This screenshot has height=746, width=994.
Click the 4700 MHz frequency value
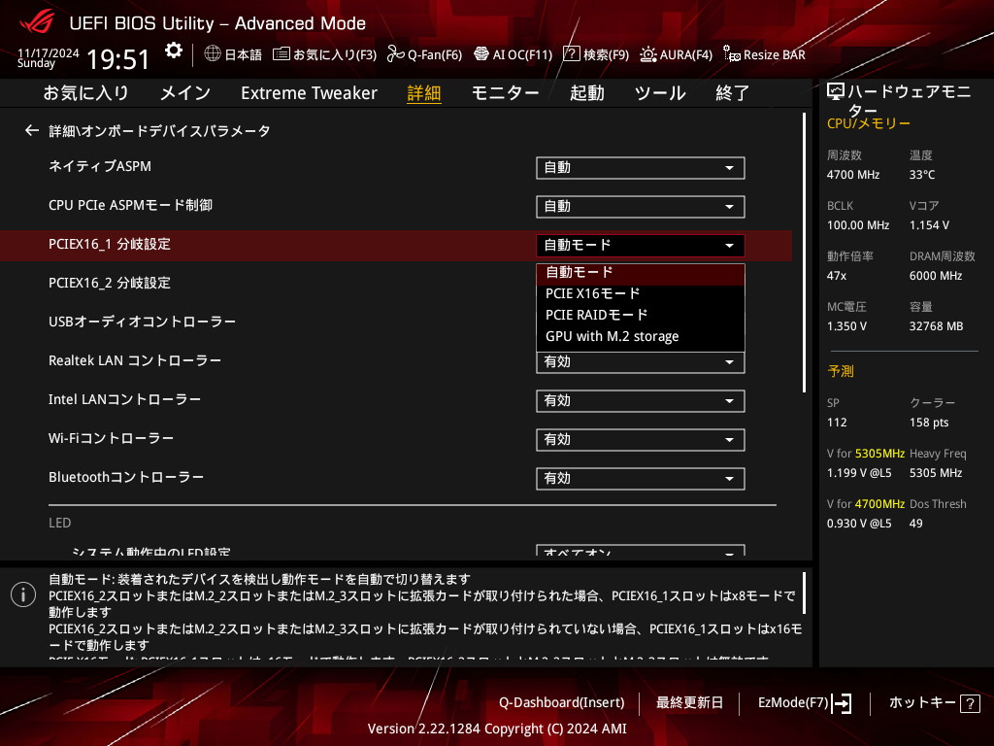click(853, 175)
